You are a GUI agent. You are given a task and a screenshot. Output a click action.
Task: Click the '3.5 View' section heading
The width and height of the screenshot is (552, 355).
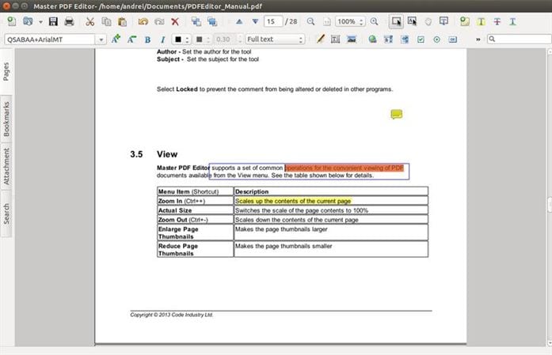[x=154, y=154]
